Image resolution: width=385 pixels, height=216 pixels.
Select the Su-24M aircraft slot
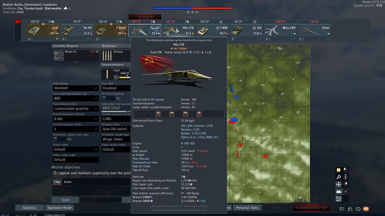[280, 30]
